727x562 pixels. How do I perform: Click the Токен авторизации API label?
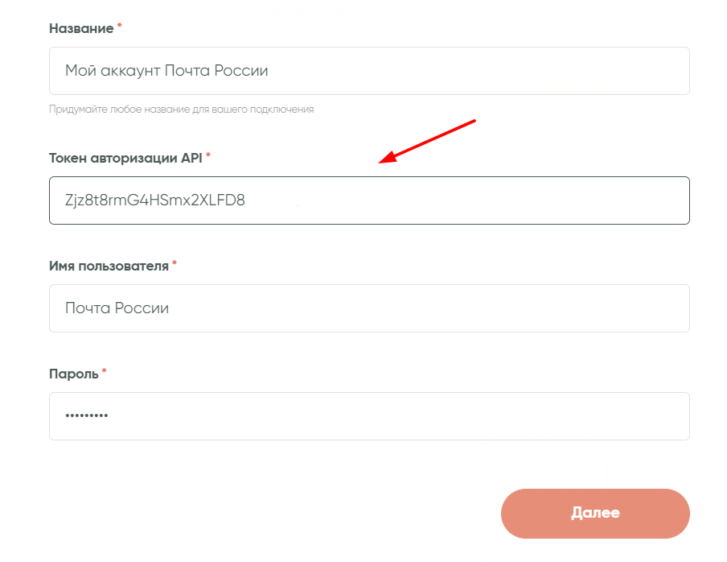[126, 158]
